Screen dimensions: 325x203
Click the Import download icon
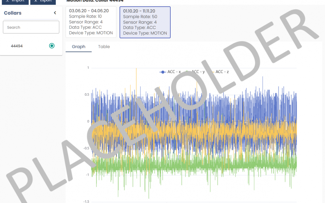[x=8, y=1]
